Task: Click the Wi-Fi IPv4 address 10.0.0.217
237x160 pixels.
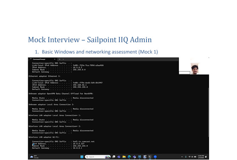Action: pos(79,144)
